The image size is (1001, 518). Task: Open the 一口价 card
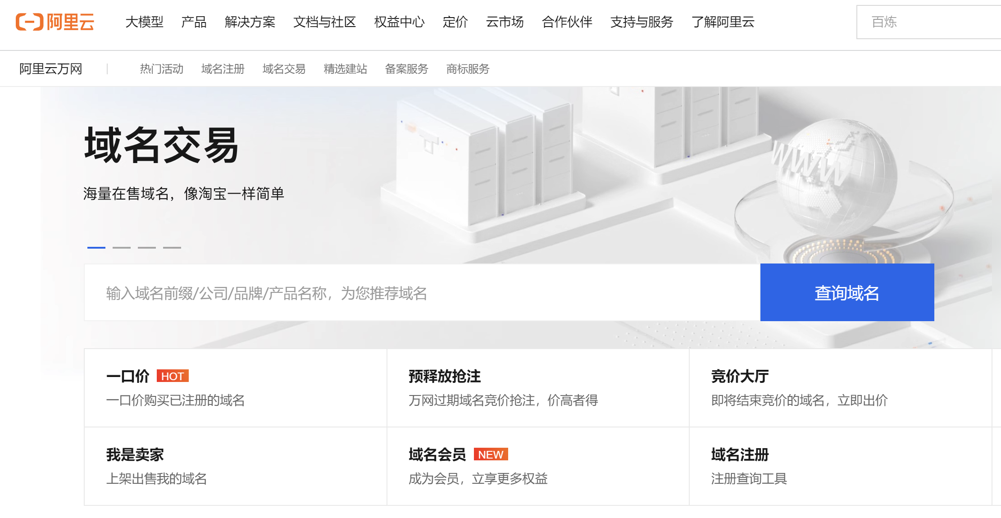[x=235, y=388]
